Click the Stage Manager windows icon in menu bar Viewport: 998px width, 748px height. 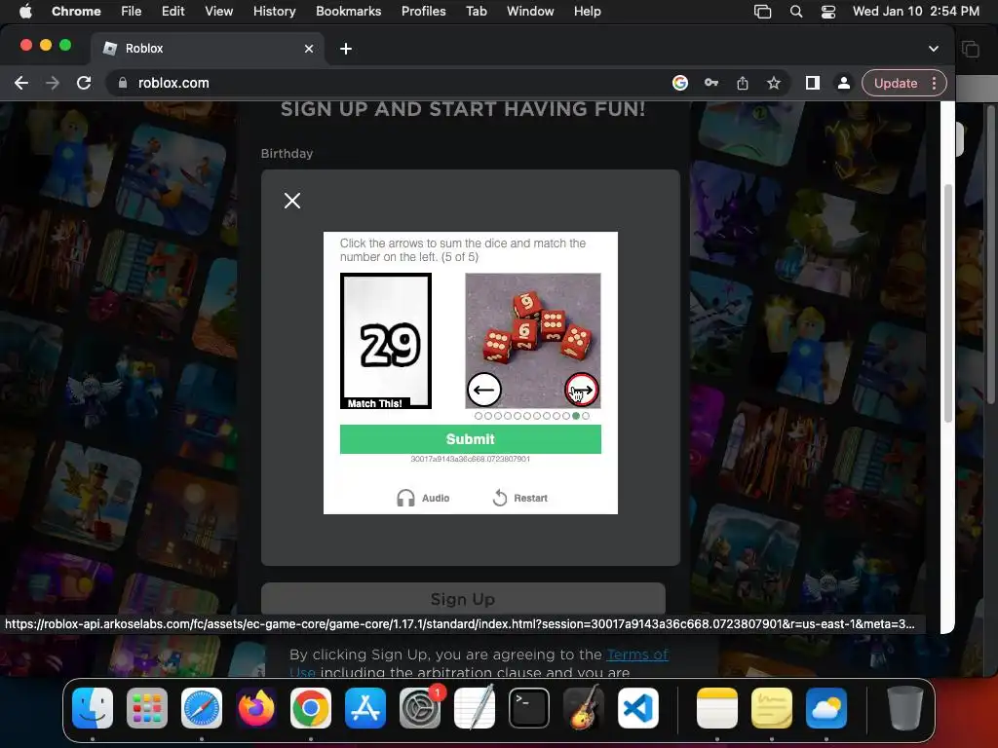coord(762,11)
